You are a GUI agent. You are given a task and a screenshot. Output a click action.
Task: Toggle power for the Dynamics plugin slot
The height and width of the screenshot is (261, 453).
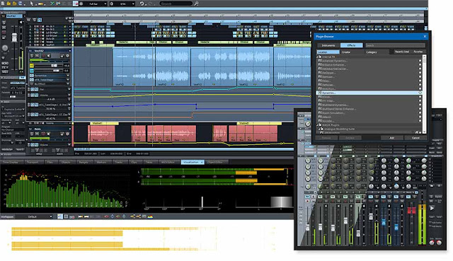click(x=32, y=76)
